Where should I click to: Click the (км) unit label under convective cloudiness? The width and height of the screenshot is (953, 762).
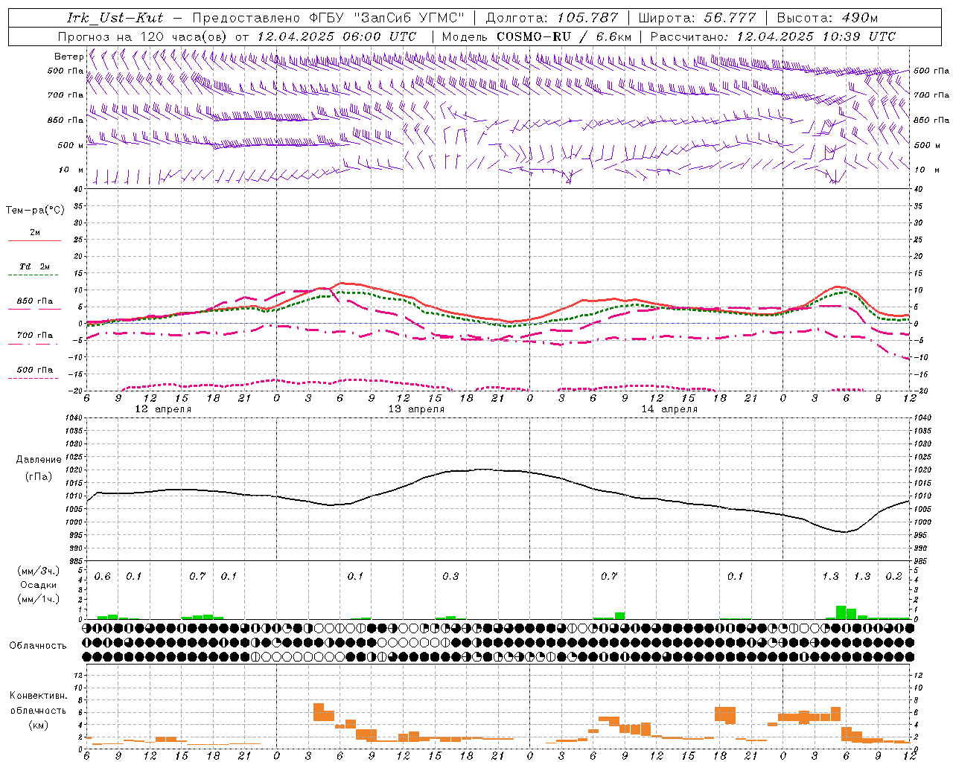coord(38,724)
